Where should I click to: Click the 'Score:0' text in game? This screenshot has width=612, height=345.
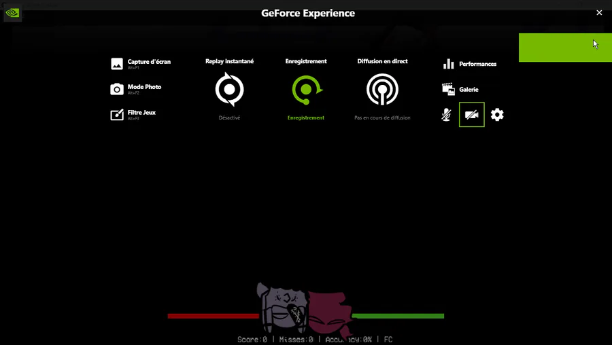pyautogui.click(x=252, y=340)
